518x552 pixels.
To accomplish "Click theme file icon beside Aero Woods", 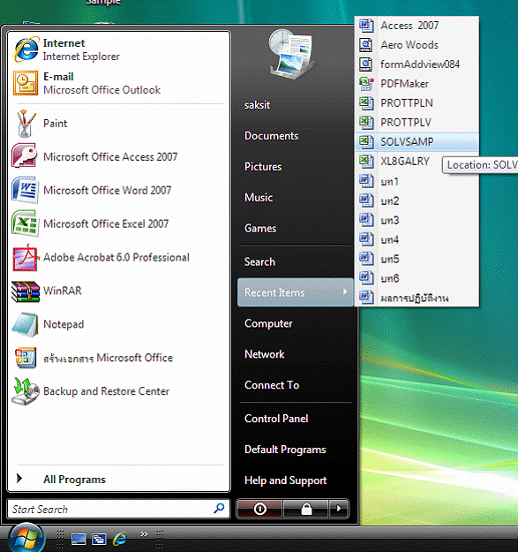I will [366, 45].
